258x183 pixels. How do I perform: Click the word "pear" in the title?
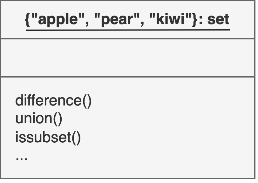point(117,20)
